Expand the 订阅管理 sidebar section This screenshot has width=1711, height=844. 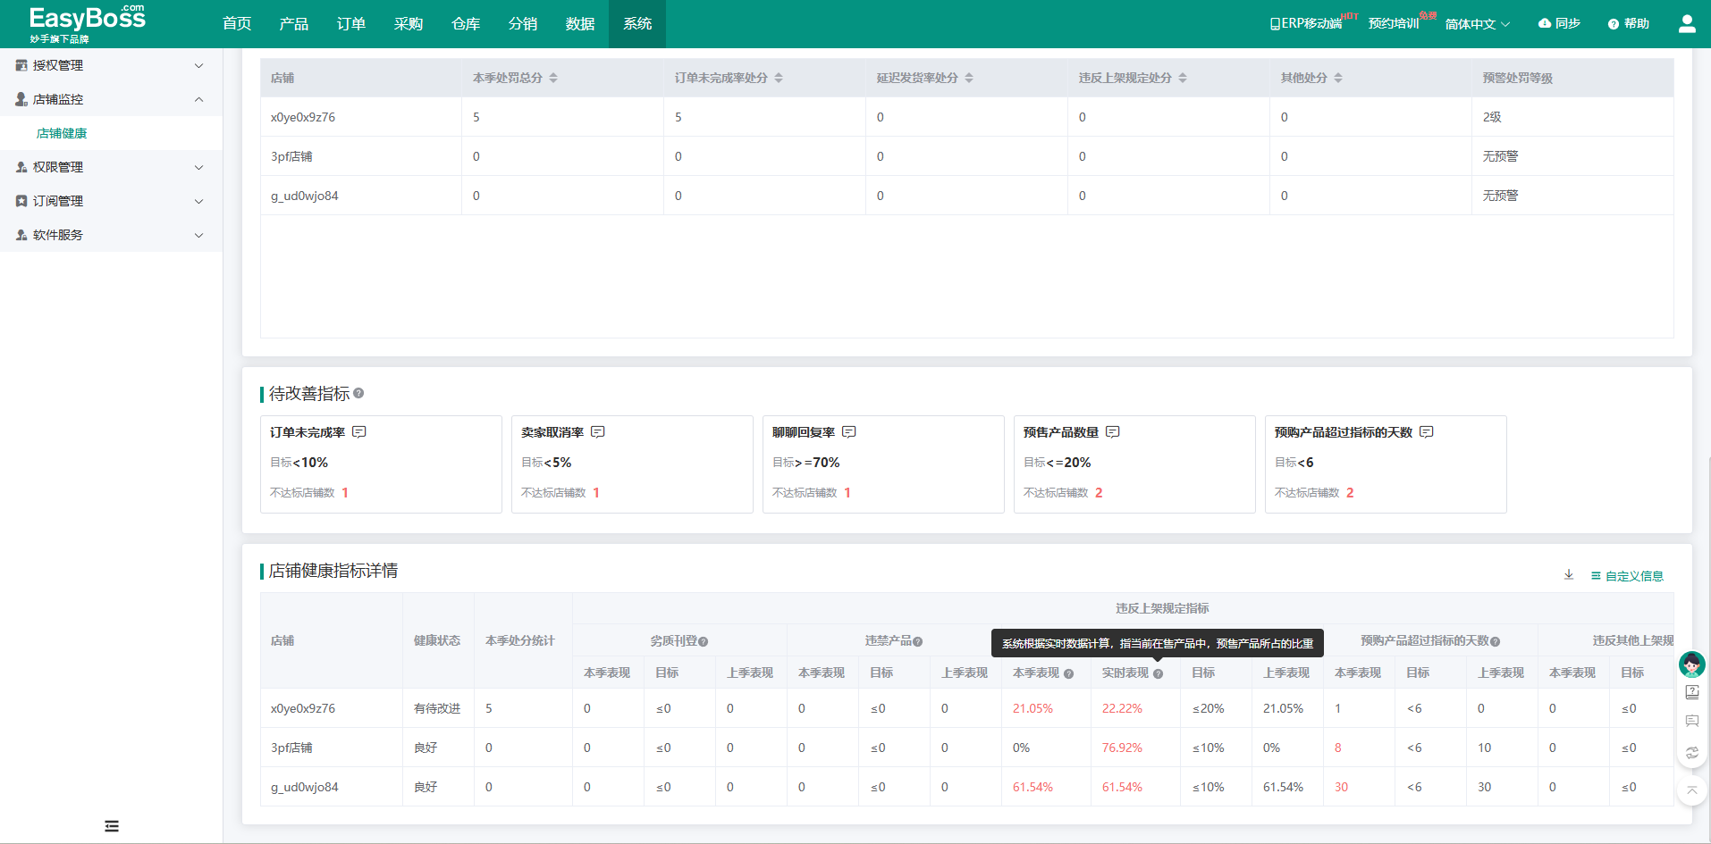pyautogui.click(x=111, y=201)
